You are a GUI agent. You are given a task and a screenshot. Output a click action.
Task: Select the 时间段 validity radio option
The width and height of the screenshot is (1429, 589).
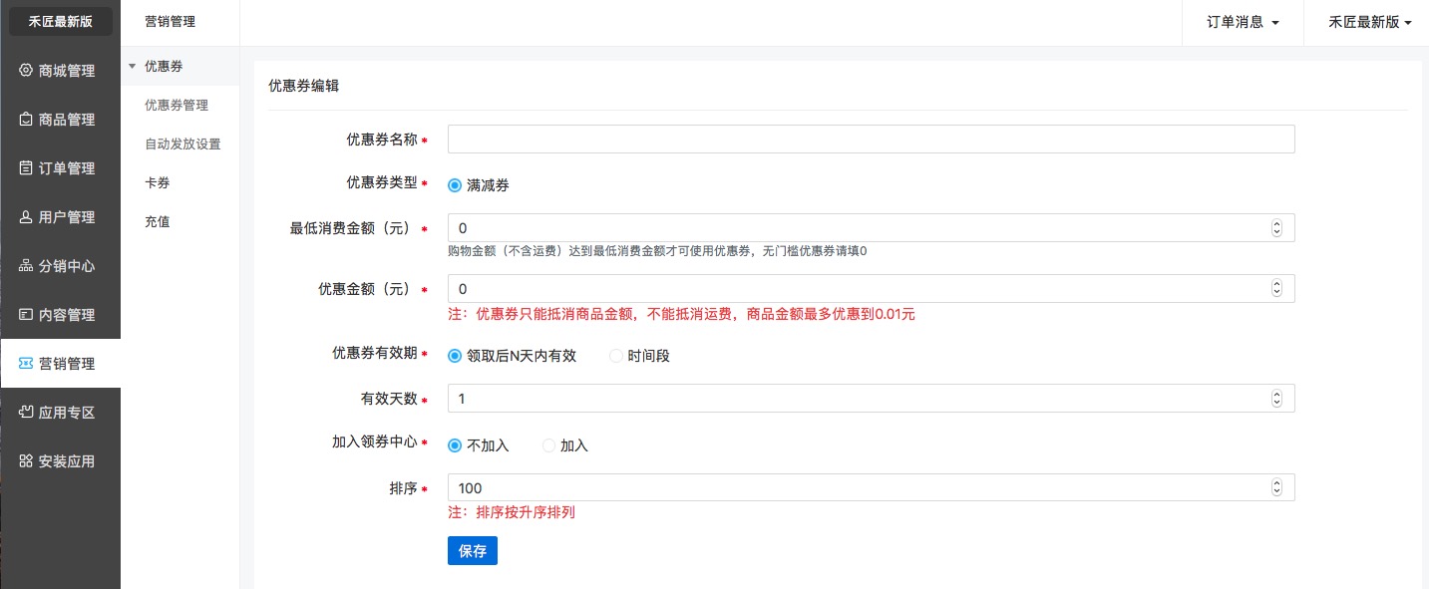[616, 356]
